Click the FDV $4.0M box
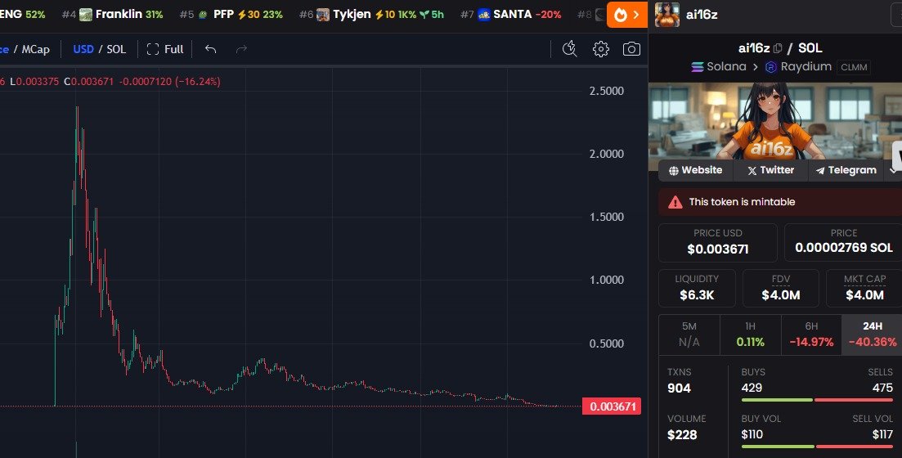This screenshot has height=458, width=902. click(x=781, y=288)
